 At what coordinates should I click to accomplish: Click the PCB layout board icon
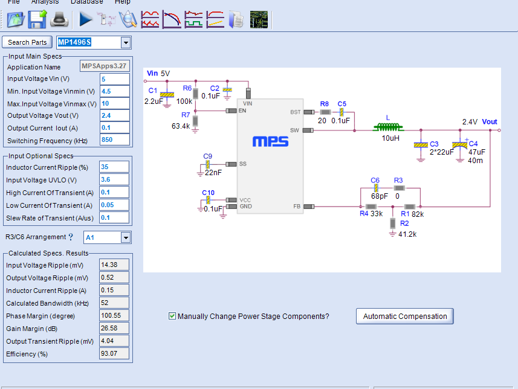coord(259,19)
